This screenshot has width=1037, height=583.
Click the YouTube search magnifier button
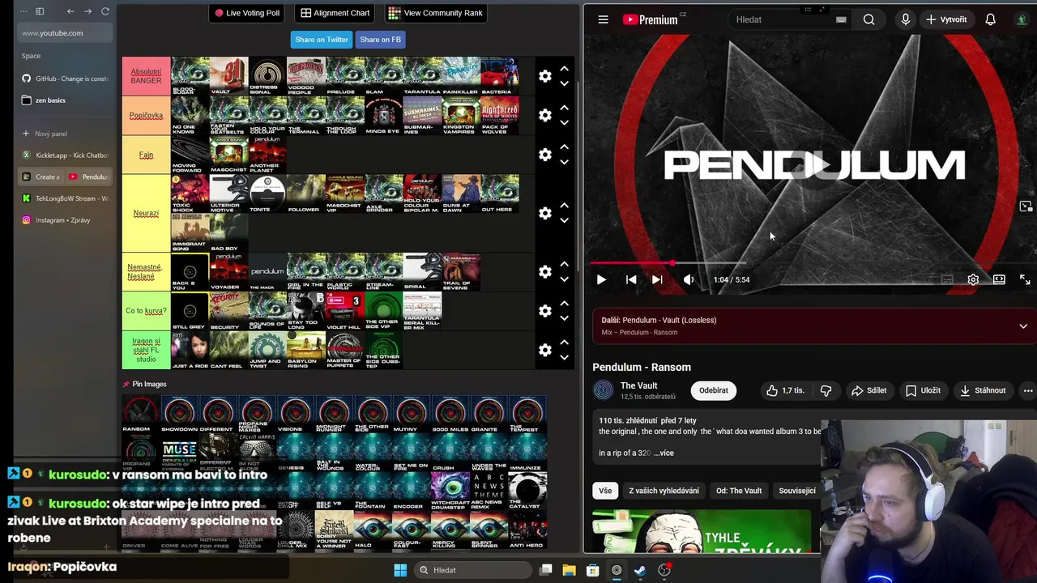868,19
